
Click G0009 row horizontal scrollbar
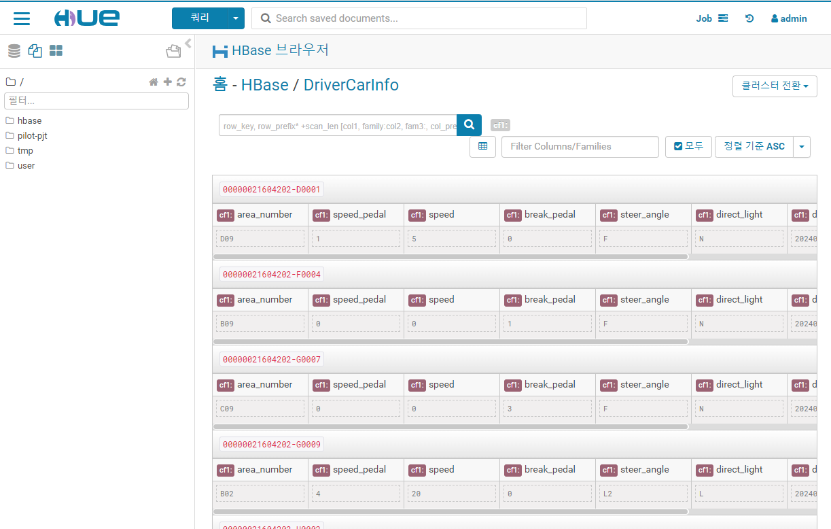point(450,512)
